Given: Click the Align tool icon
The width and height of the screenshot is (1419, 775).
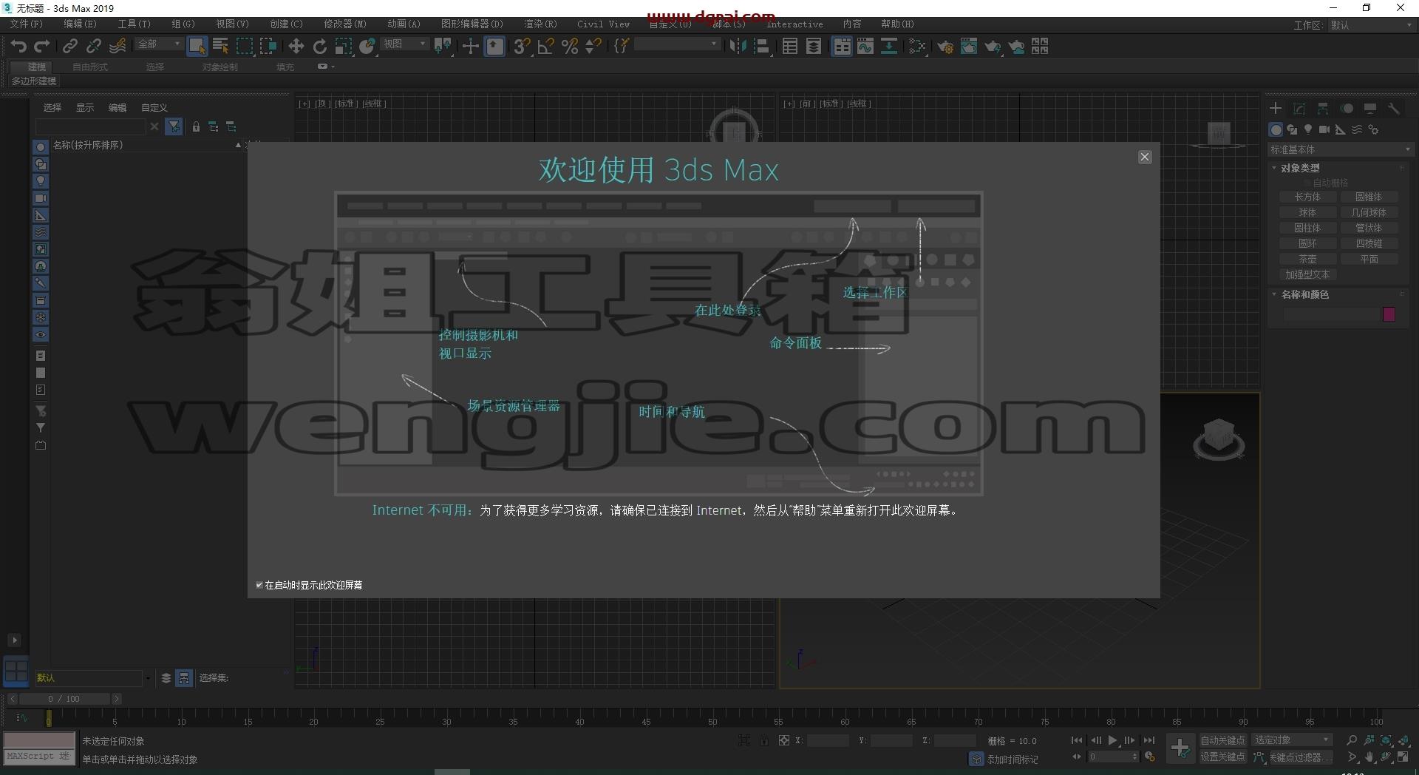Looking at the screenshot, I should click(x=761, y=47).
